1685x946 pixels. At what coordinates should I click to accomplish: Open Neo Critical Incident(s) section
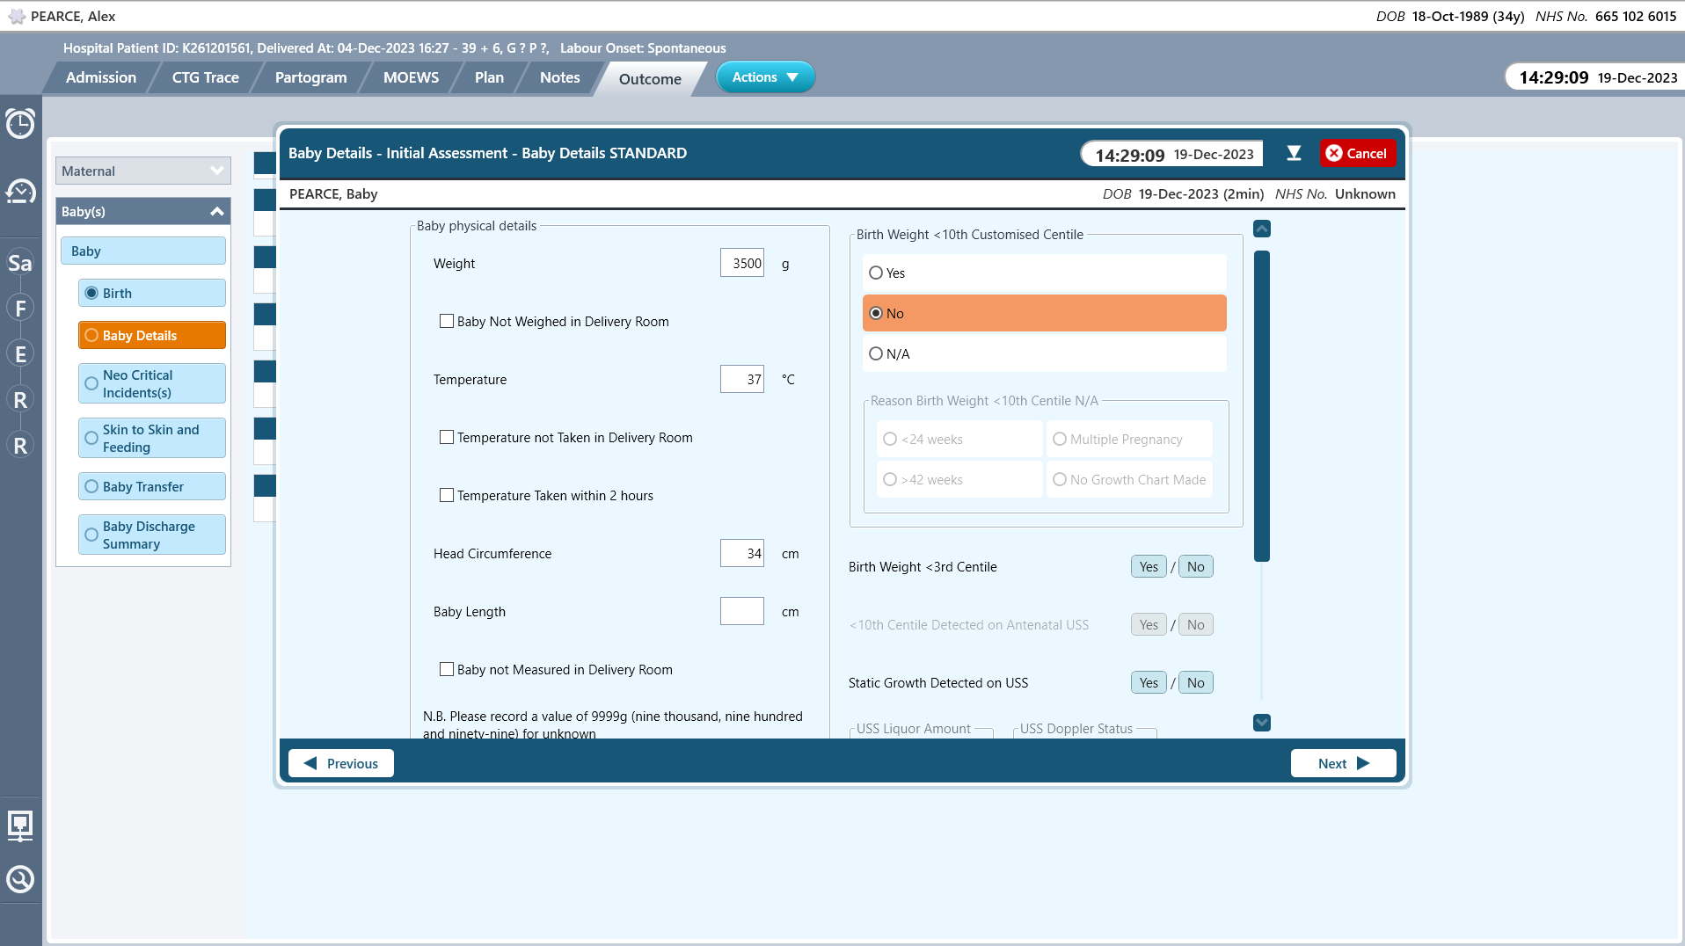152,383
